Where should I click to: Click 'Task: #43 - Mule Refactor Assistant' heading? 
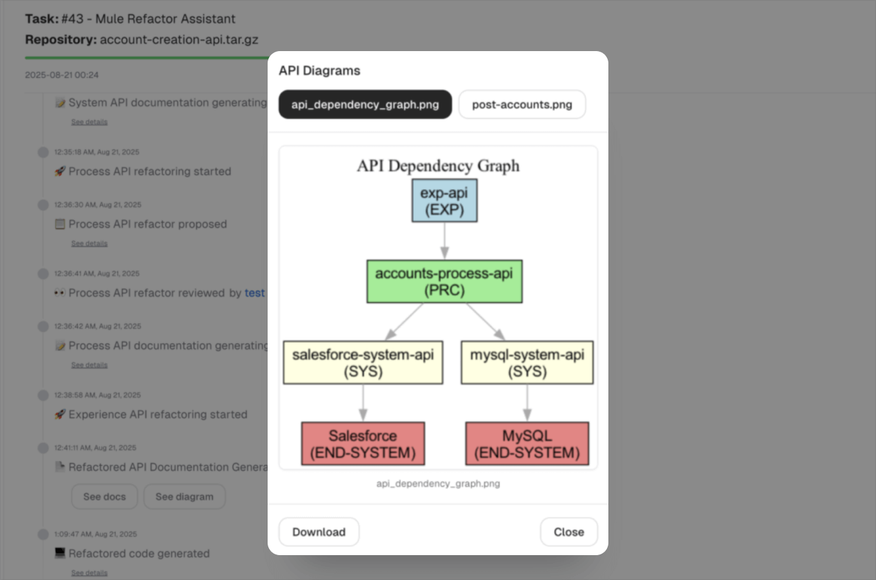point(130,19)
